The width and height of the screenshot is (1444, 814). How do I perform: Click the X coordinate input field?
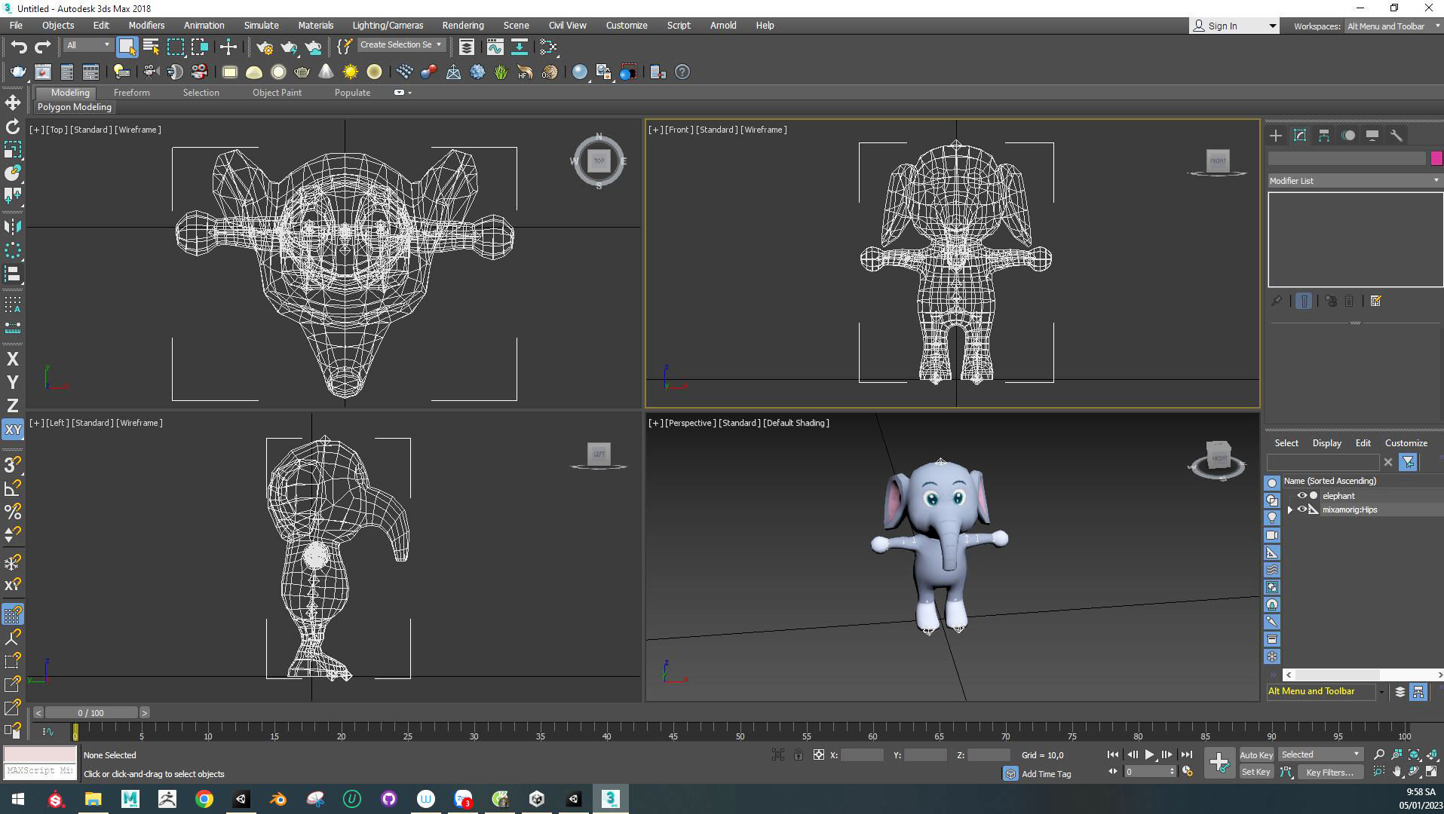861,755
